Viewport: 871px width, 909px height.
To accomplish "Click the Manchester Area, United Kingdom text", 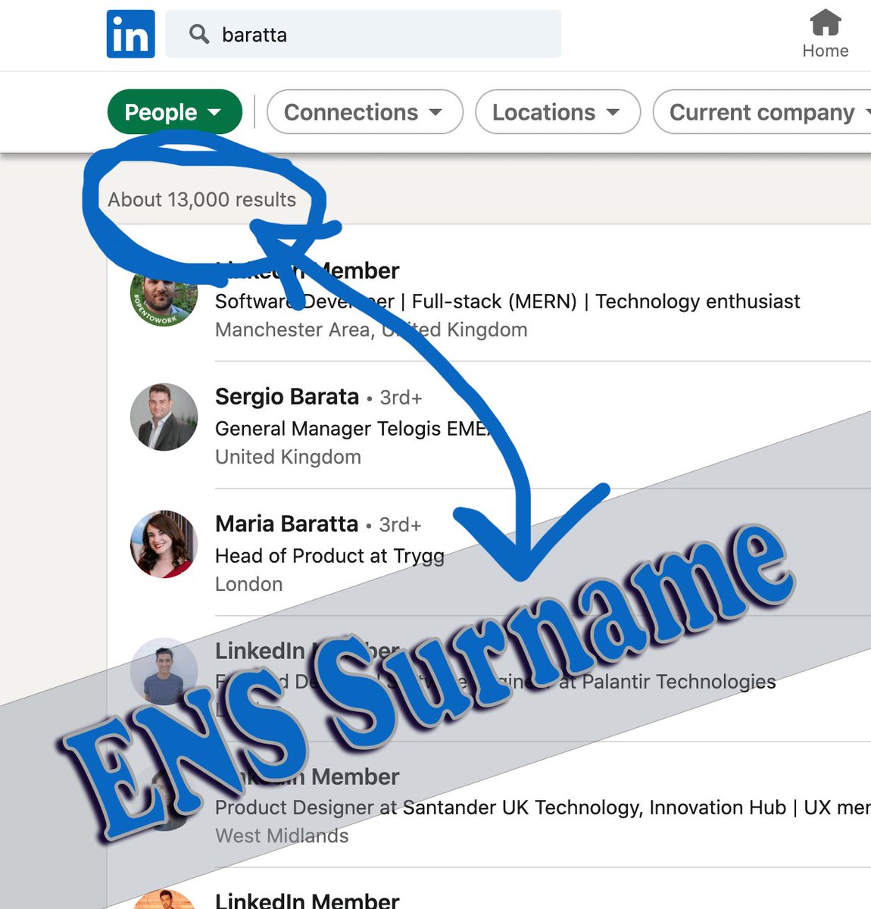I will click(x=371, y=330).
